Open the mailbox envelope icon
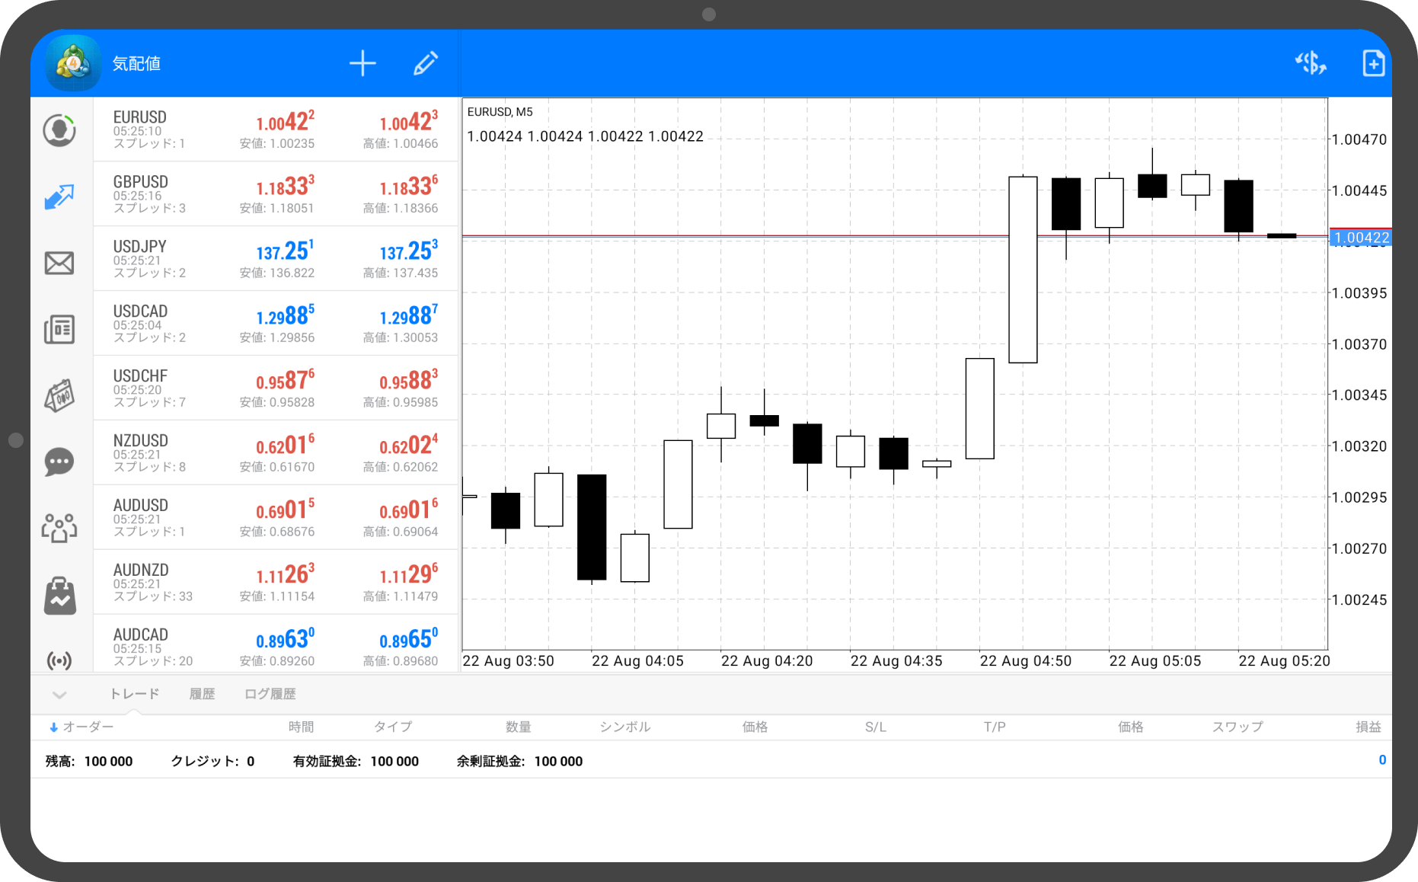 (x=59, y=264)
